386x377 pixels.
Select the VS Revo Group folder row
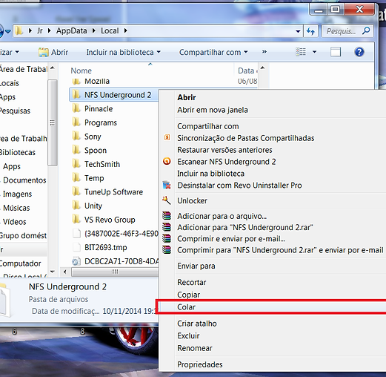coord(114,220)
